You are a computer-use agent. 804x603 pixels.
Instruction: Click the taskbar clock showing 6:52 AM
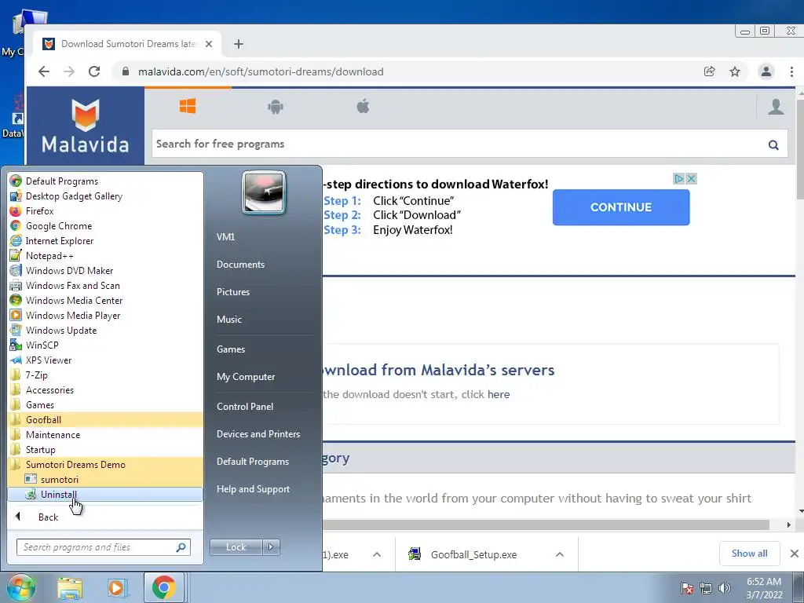[x=764, y=588]
